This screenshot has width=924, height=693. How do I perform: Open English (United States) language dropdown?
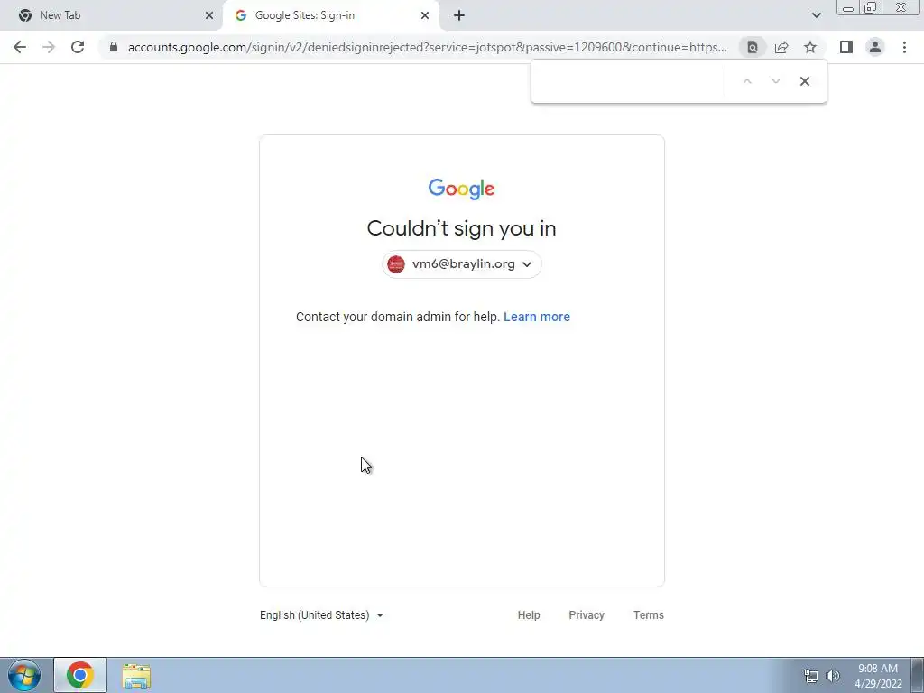point(322,615)
